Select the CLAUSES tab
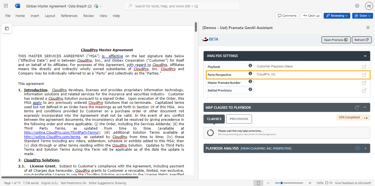This screenshot has height=186, width=375. [214, 119]
